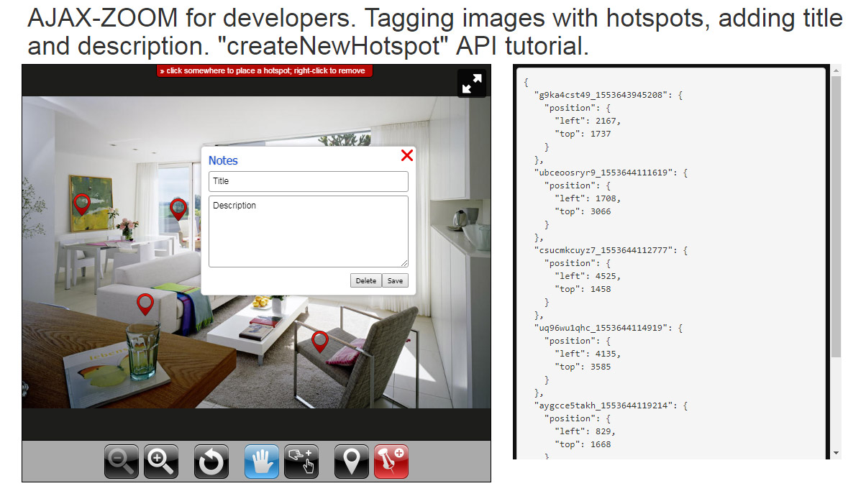
Task: Click the zoom out magnifier button
Action: click(122, 462)
